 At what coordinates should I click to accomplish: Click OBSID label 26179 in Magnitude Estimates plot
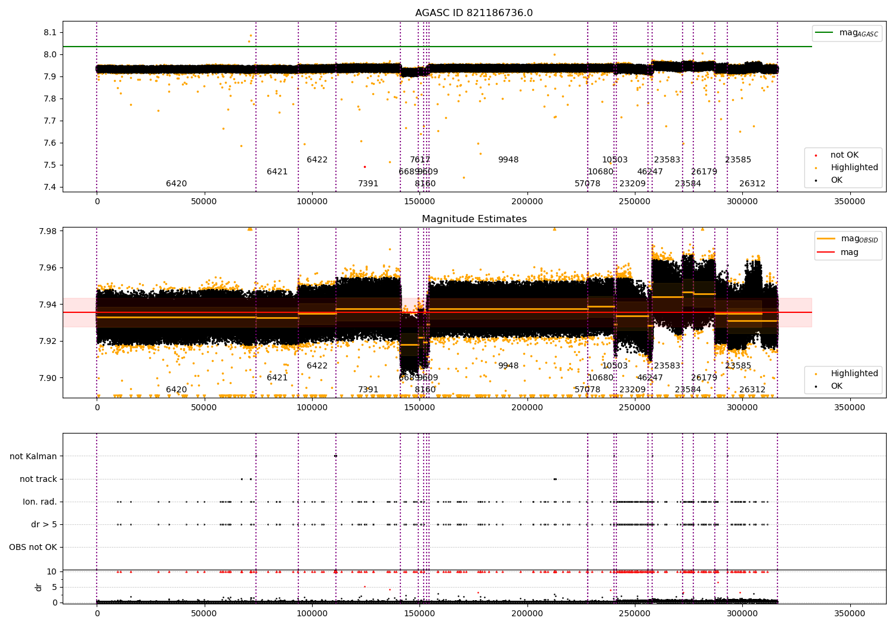704,378
